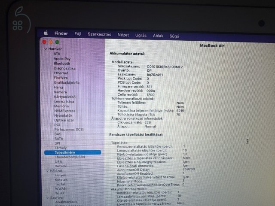Open the Finder menu
The width and height of the screenshot is (275, 206).
[x=61, y=33]
